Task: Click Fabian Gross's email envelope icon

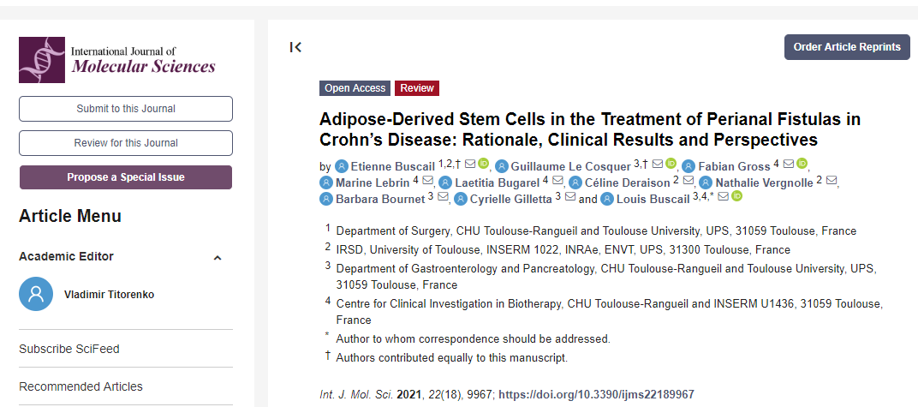Action: tap(789, 164)
